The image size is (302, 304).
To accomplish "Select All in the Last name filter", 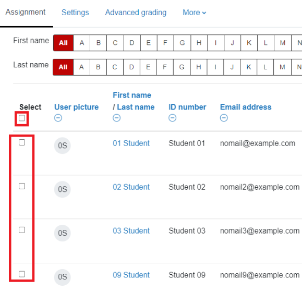I will pyautogui.click(x=63, y=67).
